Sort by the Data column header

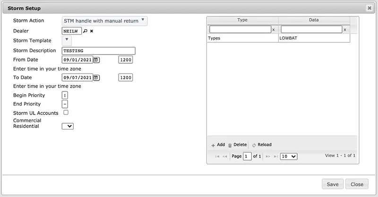click(x=314, y=20)
